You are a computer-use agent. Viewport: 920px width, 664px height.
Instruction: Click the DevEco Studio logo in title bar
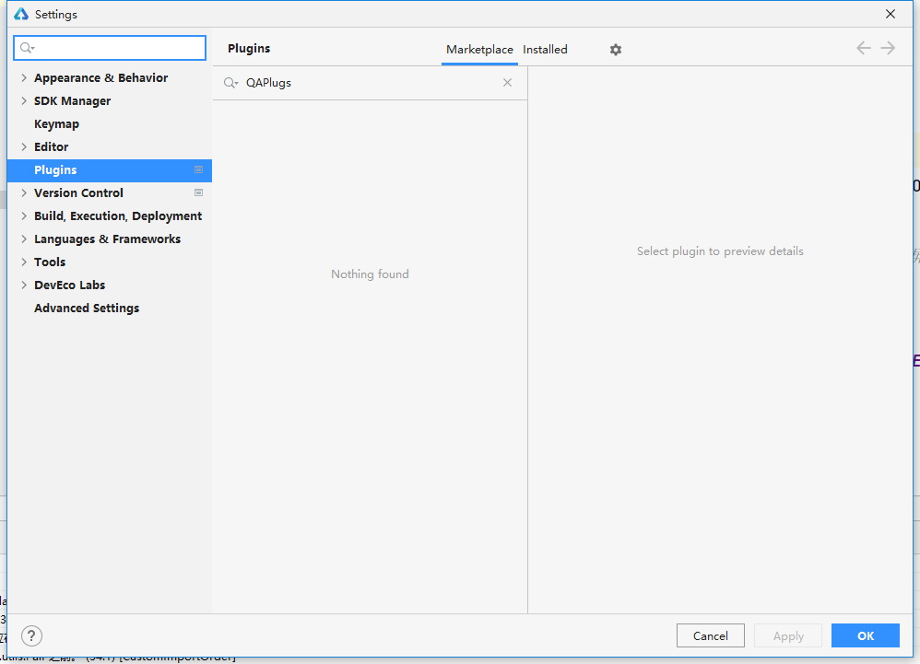(21, 14)
